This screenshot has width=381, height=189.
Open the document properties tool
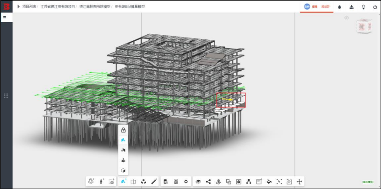click(x=166, y=181)
